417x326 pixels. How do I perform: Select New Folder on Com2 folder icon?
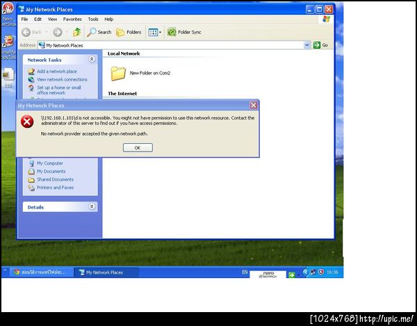[118, 73]
